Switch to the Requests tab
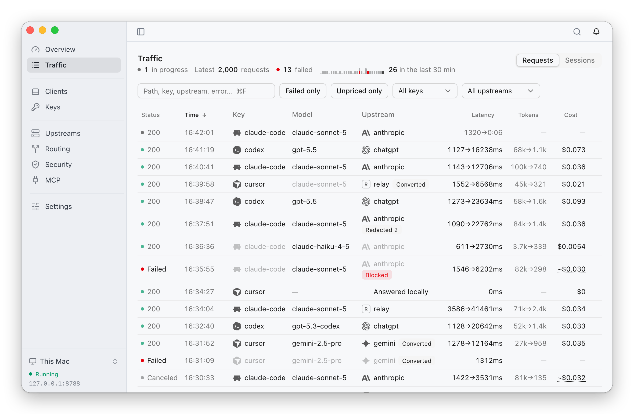The image size is (634, 414). click(538, 60)
